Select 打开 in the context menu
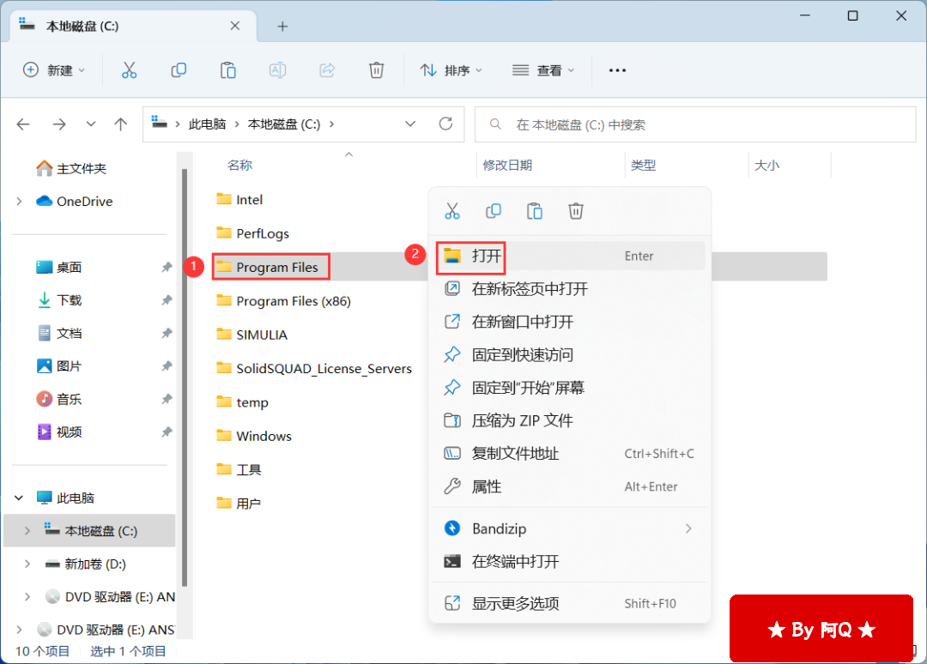The image size is (927, 664). [x=486, y=256]
